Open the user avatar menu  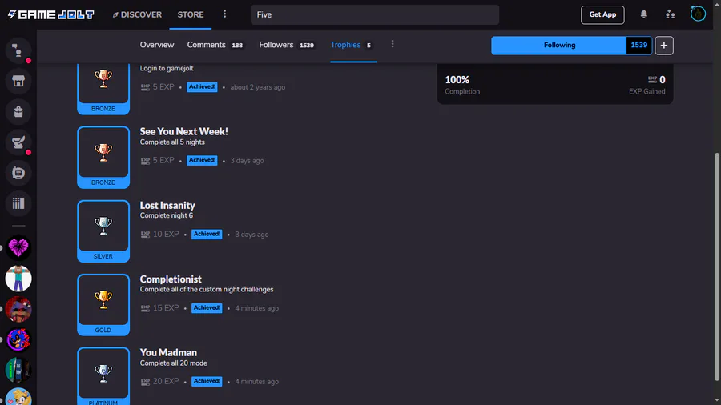(x=698, y=14)
